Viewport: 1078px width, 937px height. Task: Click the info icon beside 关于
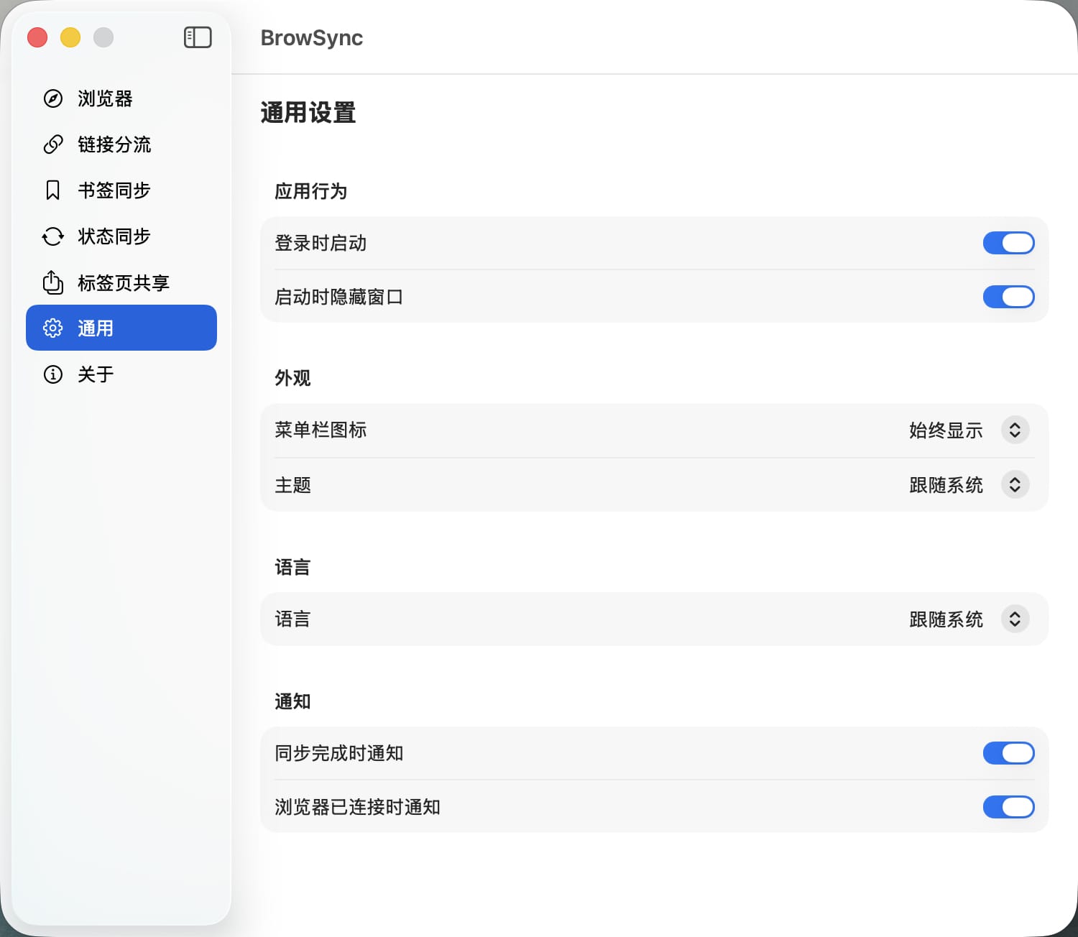tap(53, 374)
